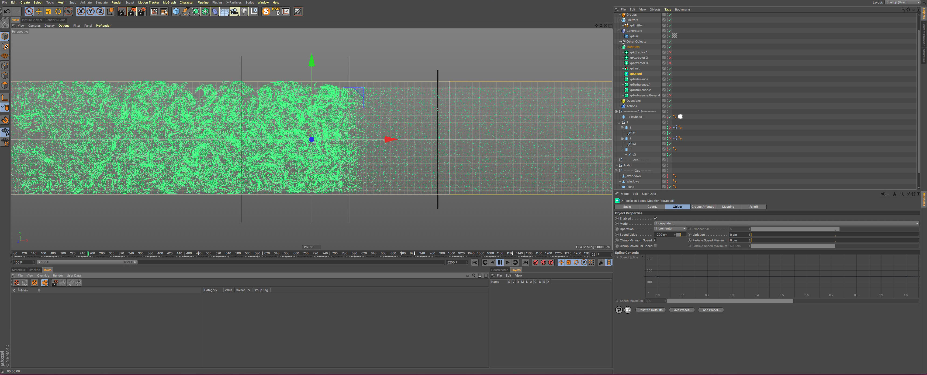Image resolution: width=927 pixels, height=375 pixels.
Task: Select the Move tool in top toolbar
Action: coord(39,12)
